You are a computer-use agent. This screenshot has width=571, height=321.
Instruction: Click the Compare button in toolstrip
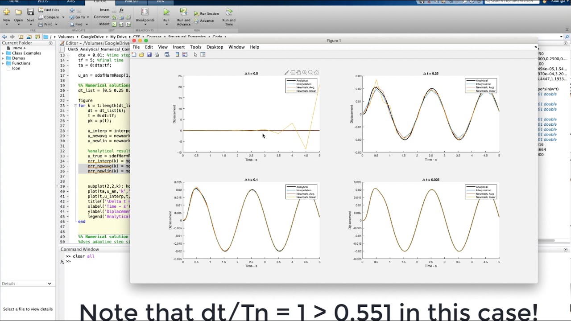[x=51, y=17]
